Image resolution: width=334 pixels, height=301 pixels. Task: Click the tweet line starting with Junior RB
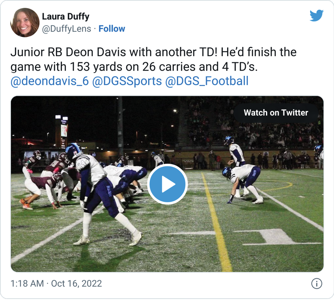point(153,52)
